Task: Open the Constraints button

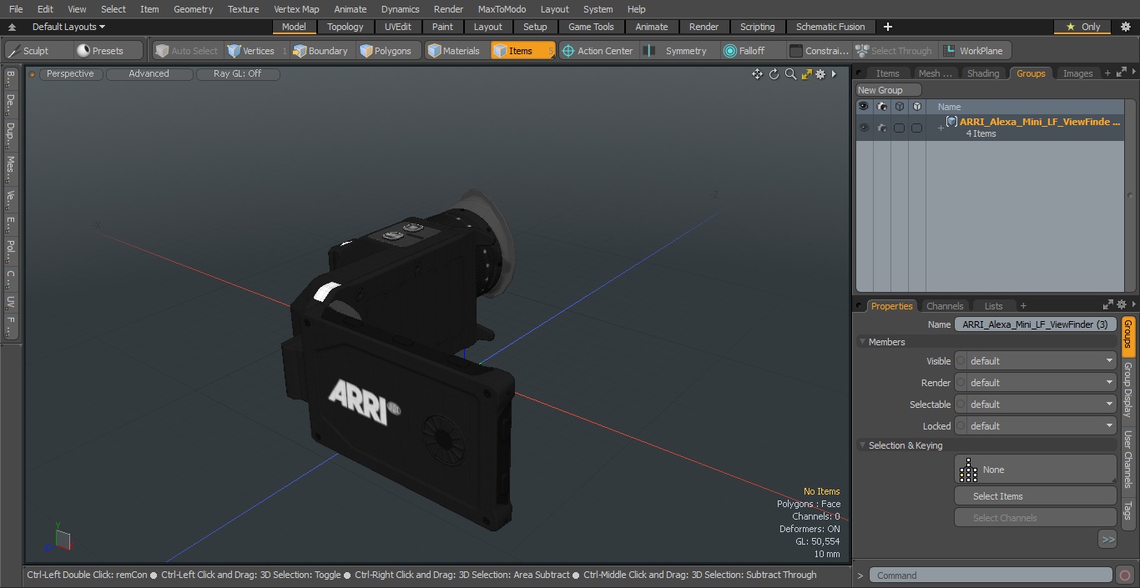Action: click(x=819, y=51)
